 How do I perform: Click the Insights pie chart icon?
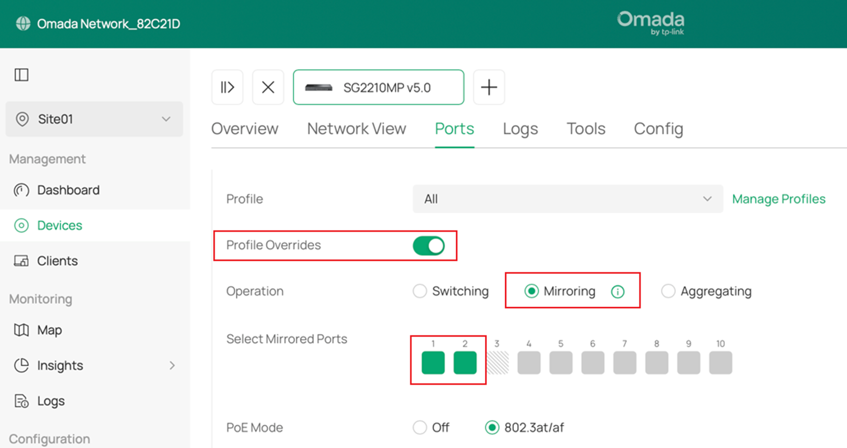21,365
